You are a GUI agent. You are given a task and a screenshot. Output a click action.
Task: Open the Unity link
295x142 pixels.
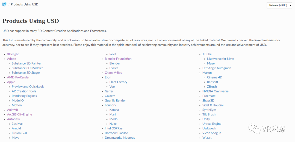[206, 119]
